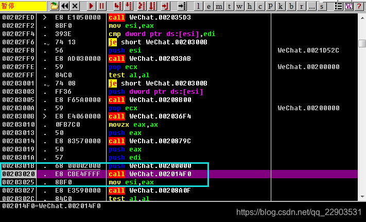Select the push edi instruction
Viewport: 366px width, 222px height.
tap(125, 158)
